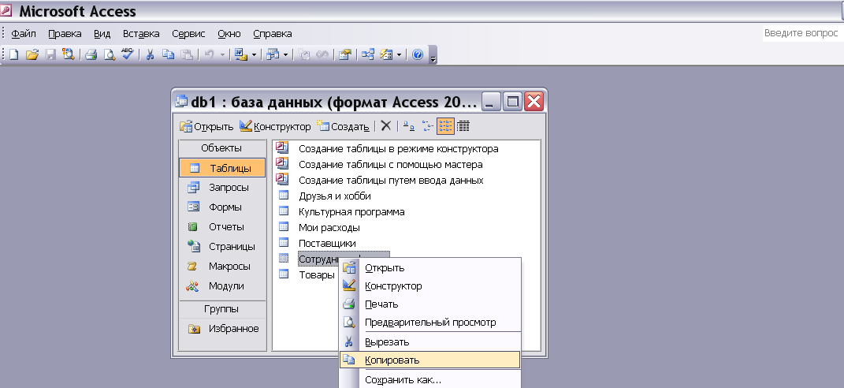This screenshot has height=388, width=844.
Task: Click Открыть button in database window toolbar
Action: pos(206,127)
